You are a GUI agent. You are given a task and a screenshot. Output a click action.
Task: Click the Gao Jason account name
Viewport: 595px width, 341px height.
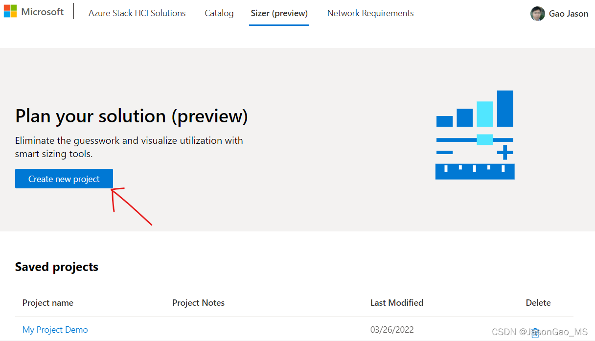click(x=569, y=14)
